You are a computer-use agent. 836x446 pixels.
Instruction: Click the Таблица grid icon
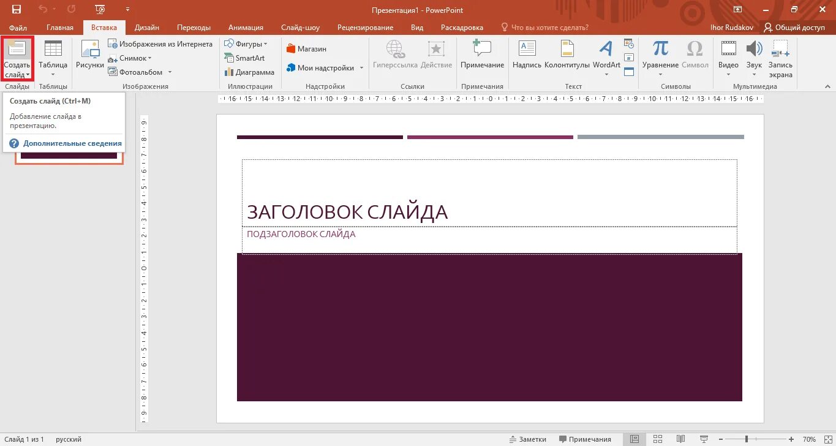coord(53,50)
